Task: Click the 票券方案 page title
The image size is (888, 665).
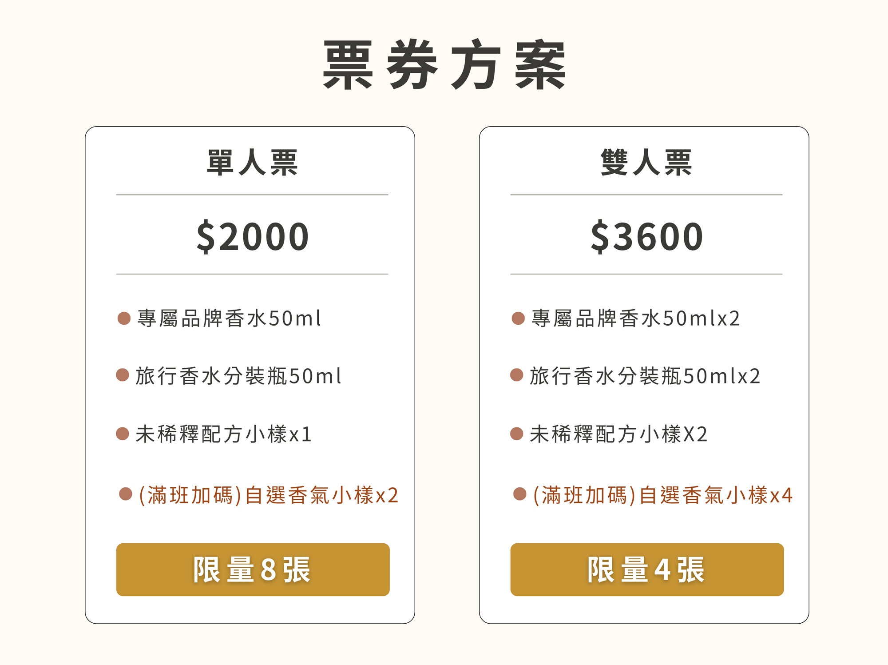Action: [x=444, y=65]
